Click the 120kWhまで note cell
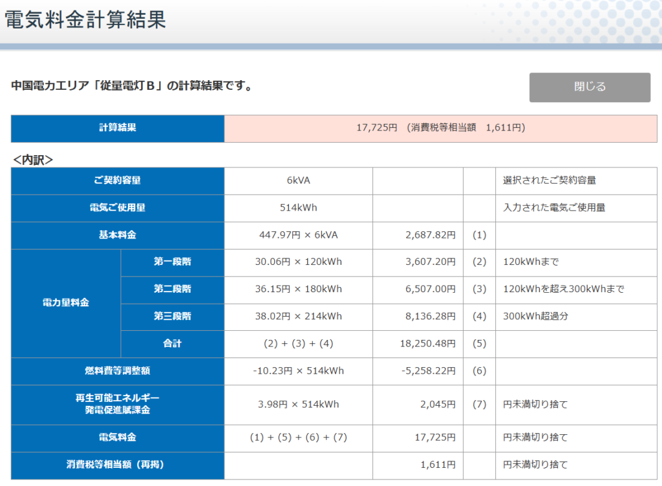Image resolution: width=662 pixels, height=486 pixels. (x=524, y=262)
